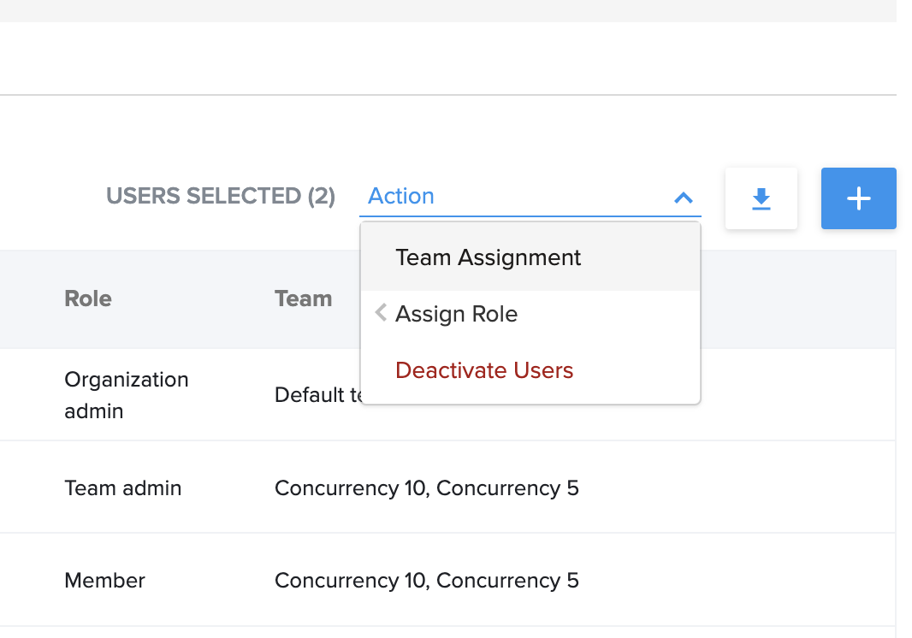This screenshot has height=638, width=912.
Task: Click the USERS SELECTED (2) label
Action: pyautogui.click(x=221, y=196)
